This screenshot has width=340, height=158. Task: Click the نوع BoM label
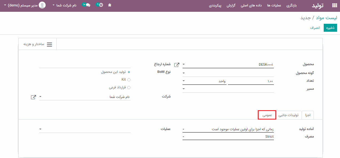coord(164,72)
